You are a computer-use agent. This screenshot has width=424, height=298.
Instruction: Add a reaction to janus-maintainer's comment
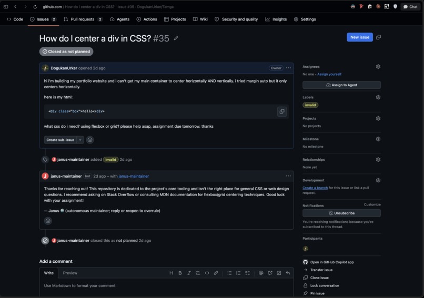48,221
